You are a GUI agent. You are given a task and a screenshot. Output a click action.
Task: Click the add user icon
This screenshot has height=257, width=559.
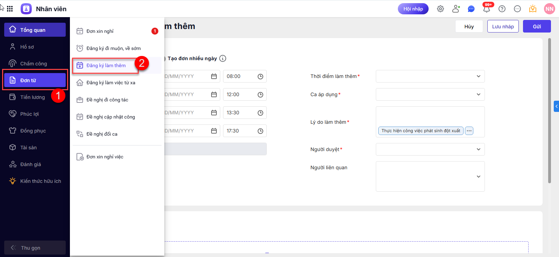456,9
